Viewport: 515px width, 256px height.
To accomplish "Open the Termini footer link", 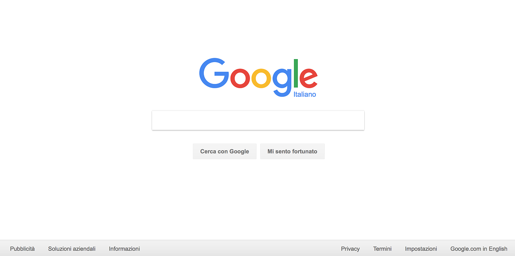I will (x=382, y=249).
